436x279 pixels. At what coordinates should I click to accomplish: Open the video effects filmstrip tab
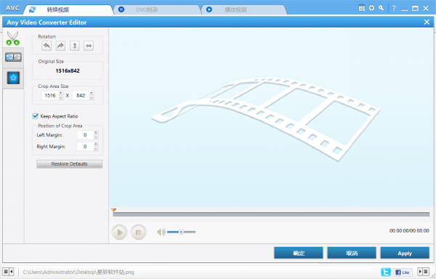[13, 57]
